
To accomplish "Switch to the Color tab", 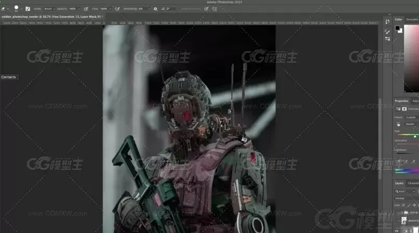I will 399,19.
